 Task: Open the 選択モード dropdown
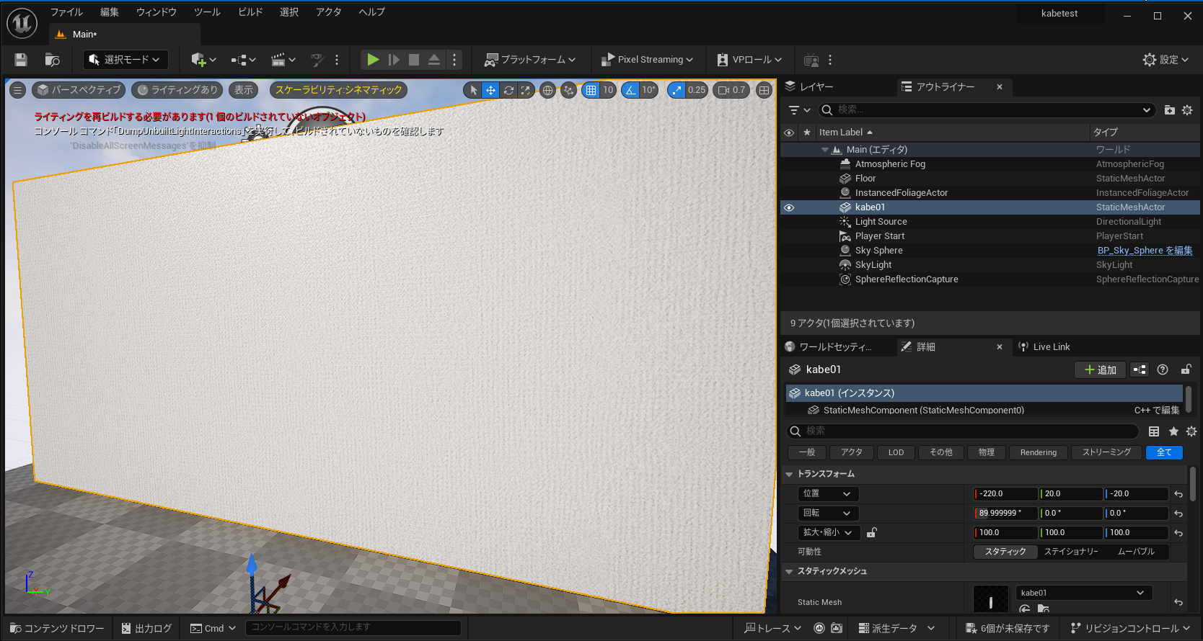125,60
